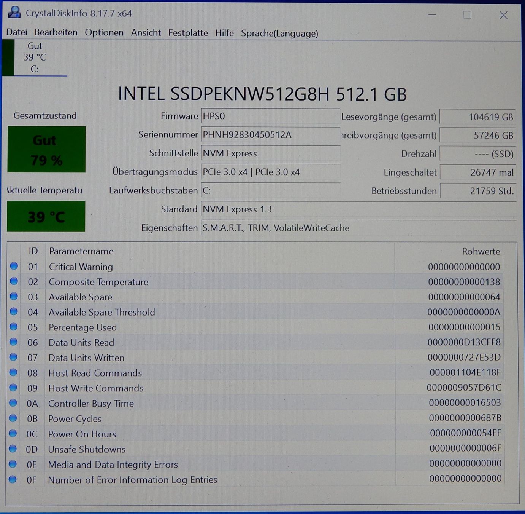This screenshot has width=525, height=514.
Task: Click the green Gut 79 % health status button
Action: [46, 150]
